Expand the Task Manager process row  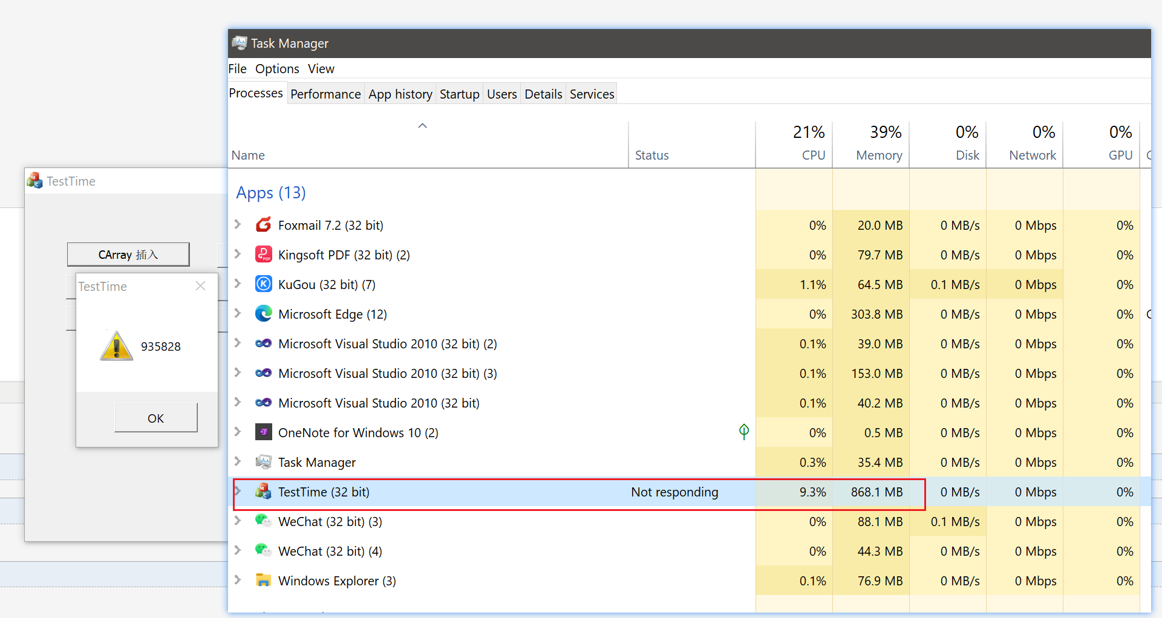238,461
